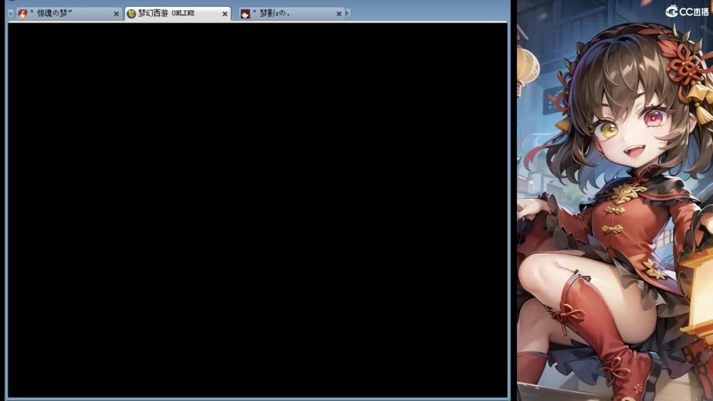Close the 惊魂の梦 tab
This screenshot has height=401, width=713.
coord(116,14)
